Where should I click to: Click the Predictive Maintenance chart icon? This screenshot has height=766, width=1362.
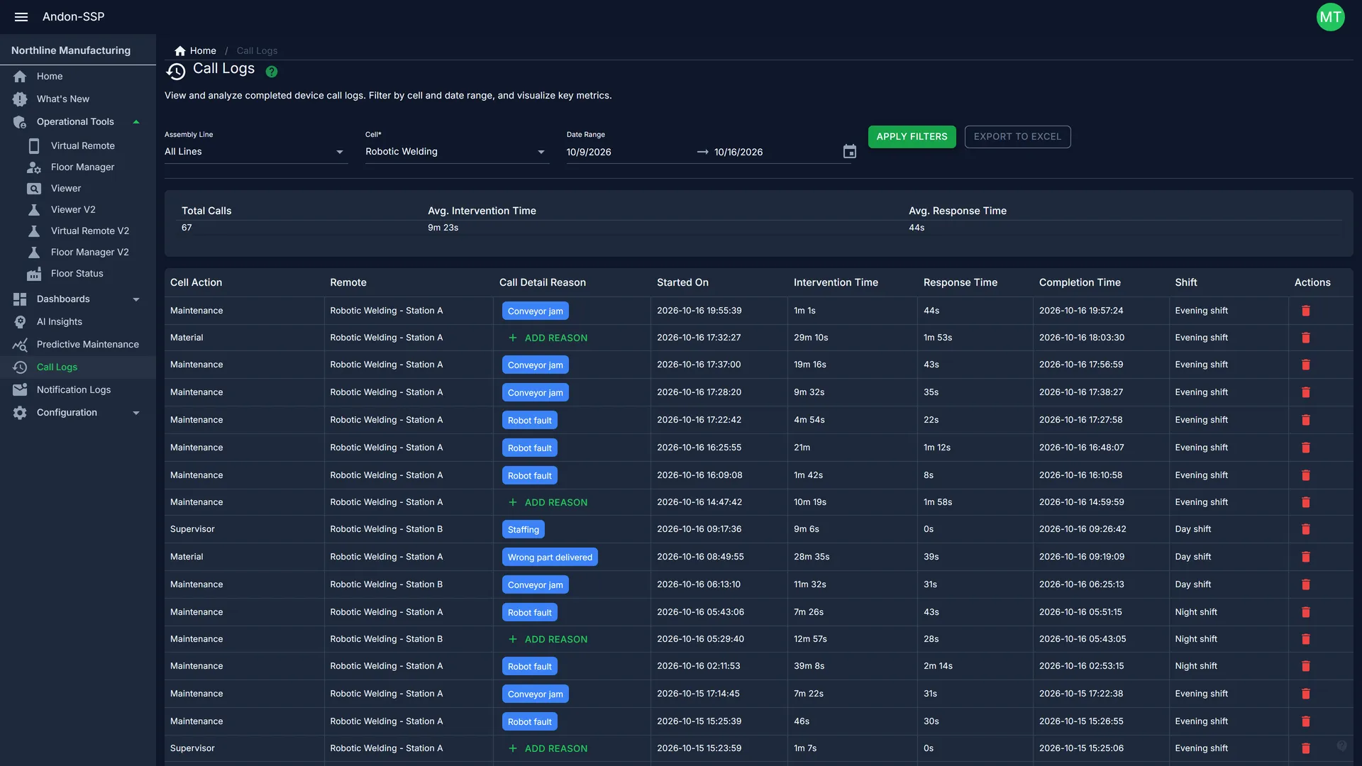pos(20,345)
